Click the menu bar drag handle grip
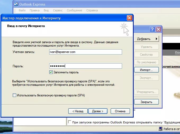 tap(15, 10)
